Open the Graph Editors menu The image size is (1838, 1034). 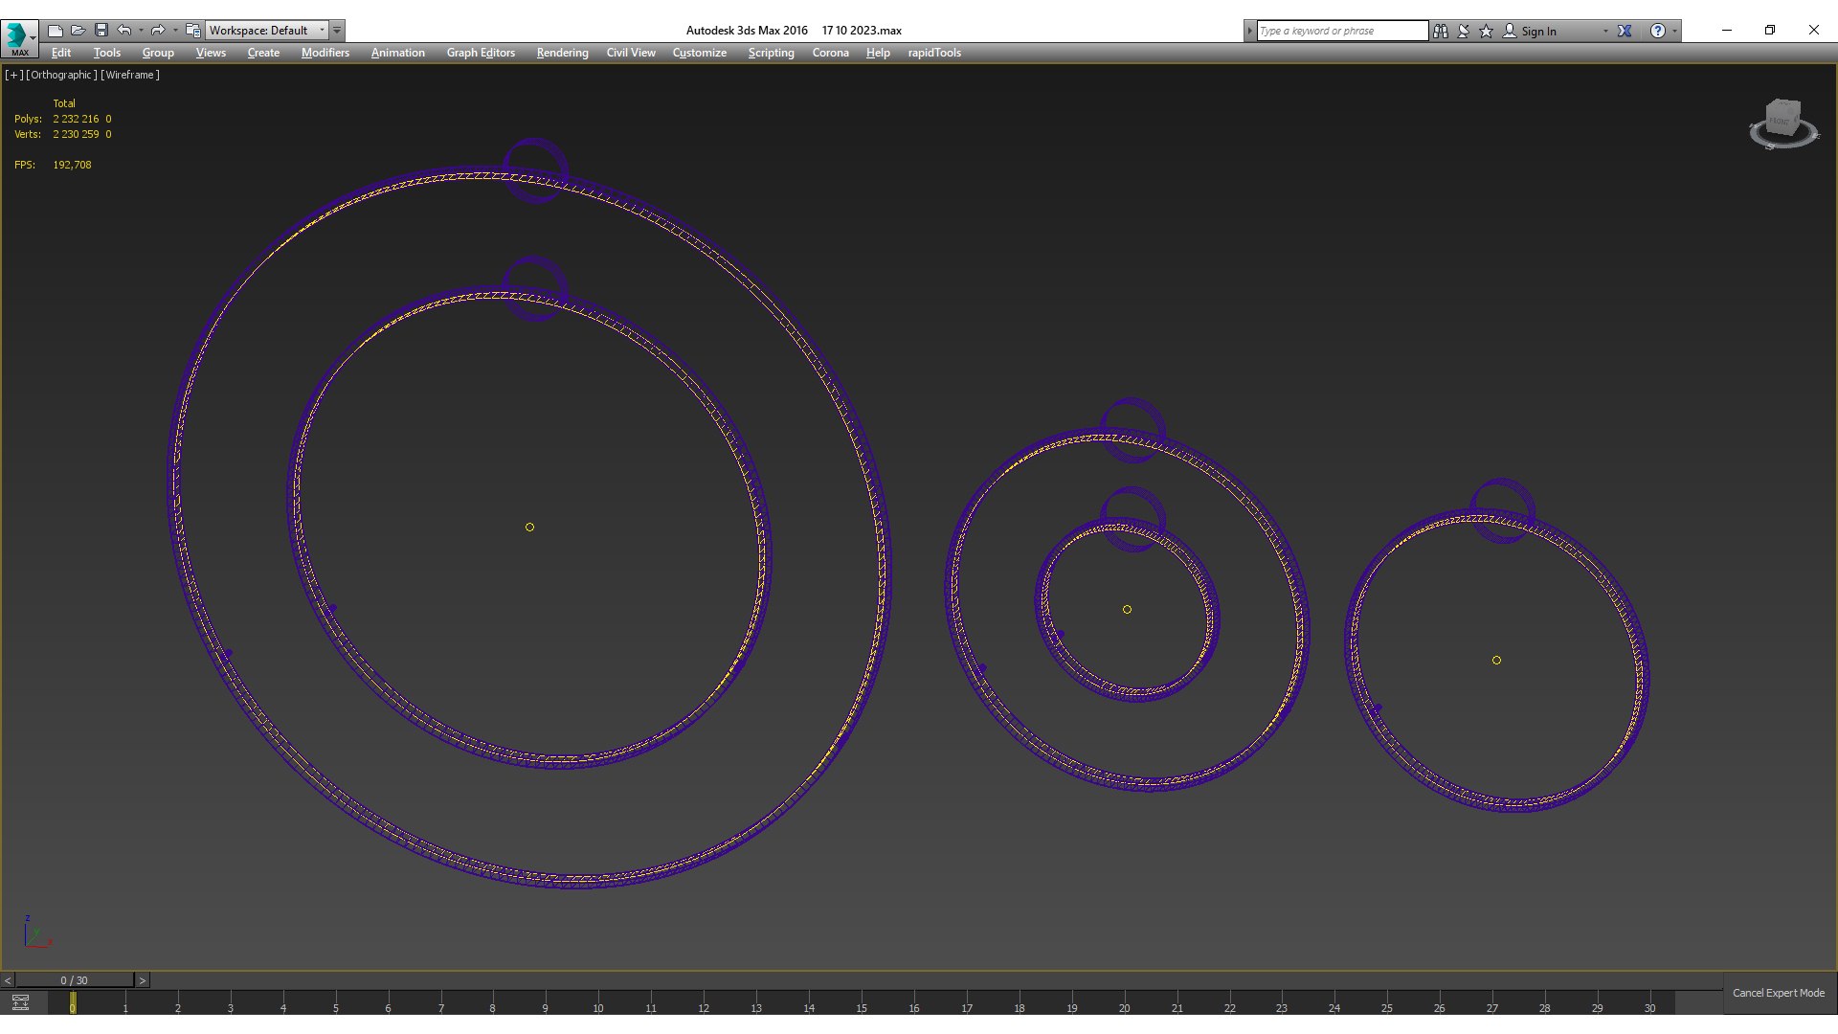coord(481,53)
